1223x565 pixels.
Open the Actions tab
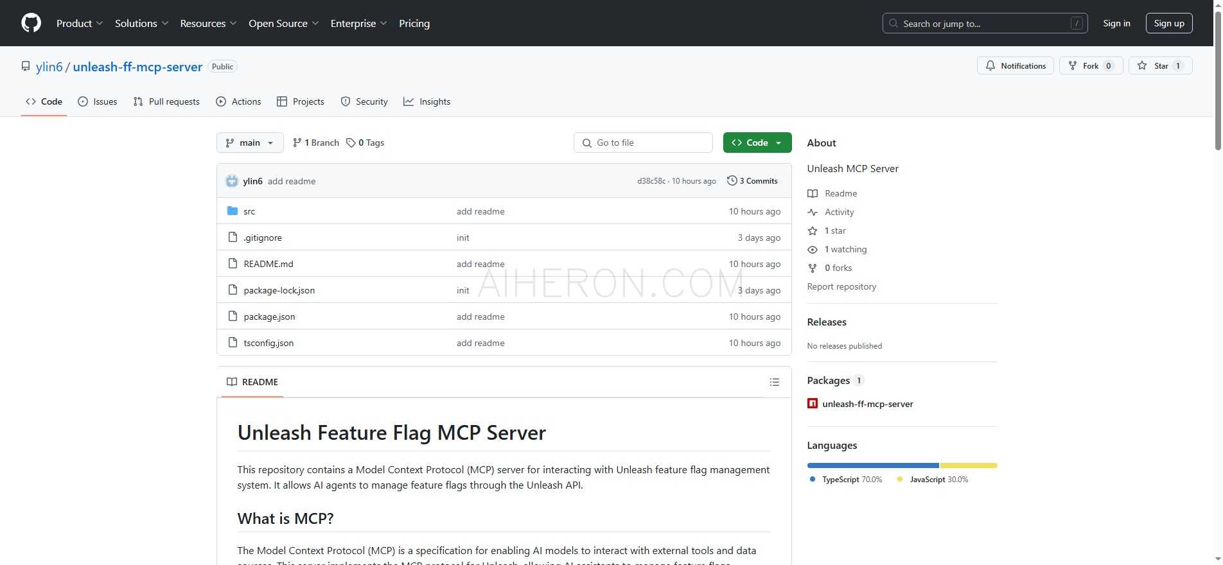click(x=238, y=101)
